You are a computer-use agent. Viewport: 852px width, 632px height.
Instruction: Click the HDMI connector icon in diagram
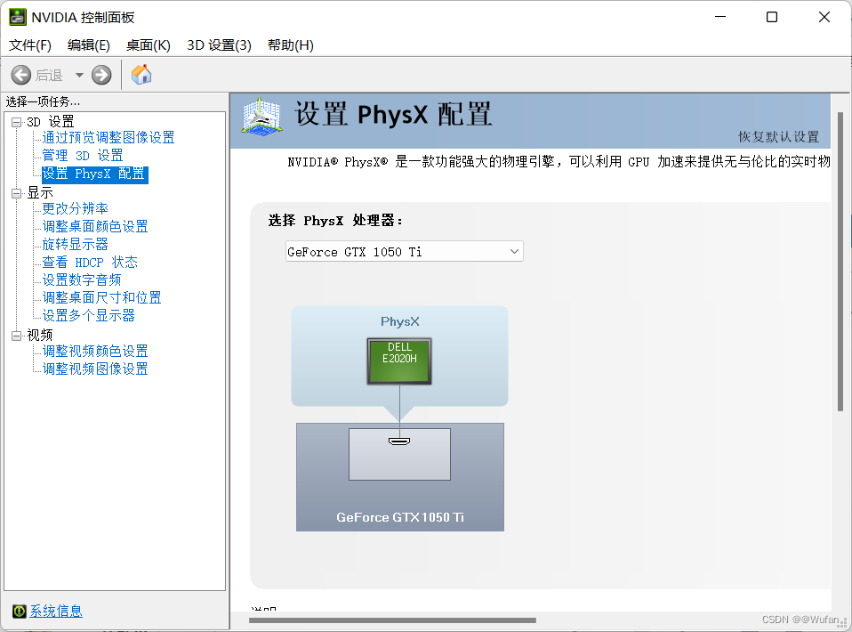(x=399, y=442)
